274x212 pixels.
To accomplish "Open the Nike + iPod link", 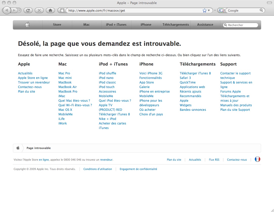I will tap(107, 119).
